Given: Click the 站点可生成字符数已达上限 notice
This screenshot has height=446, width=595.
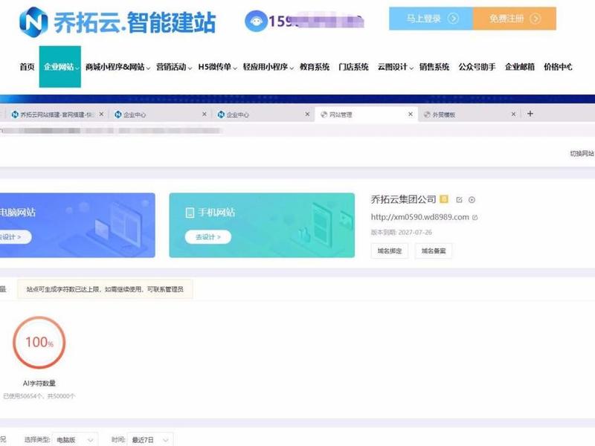Looking at the screenshot, I should tap(105, 289).
